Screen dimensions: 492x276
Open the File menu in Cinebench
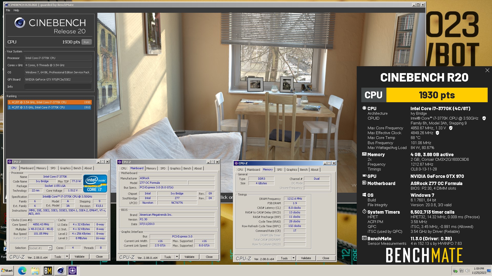8,10
